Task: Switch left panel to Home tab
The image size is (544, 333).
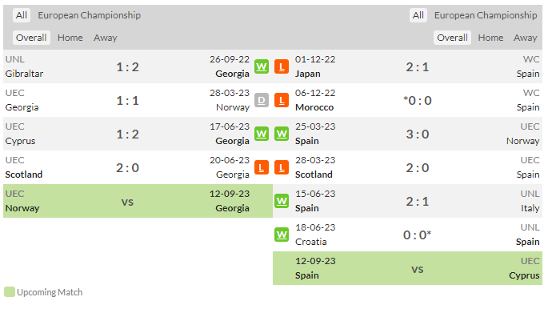Action: pos(70,38)
